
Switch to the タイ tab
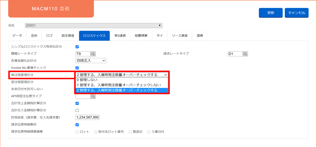[x=160, y=36]
